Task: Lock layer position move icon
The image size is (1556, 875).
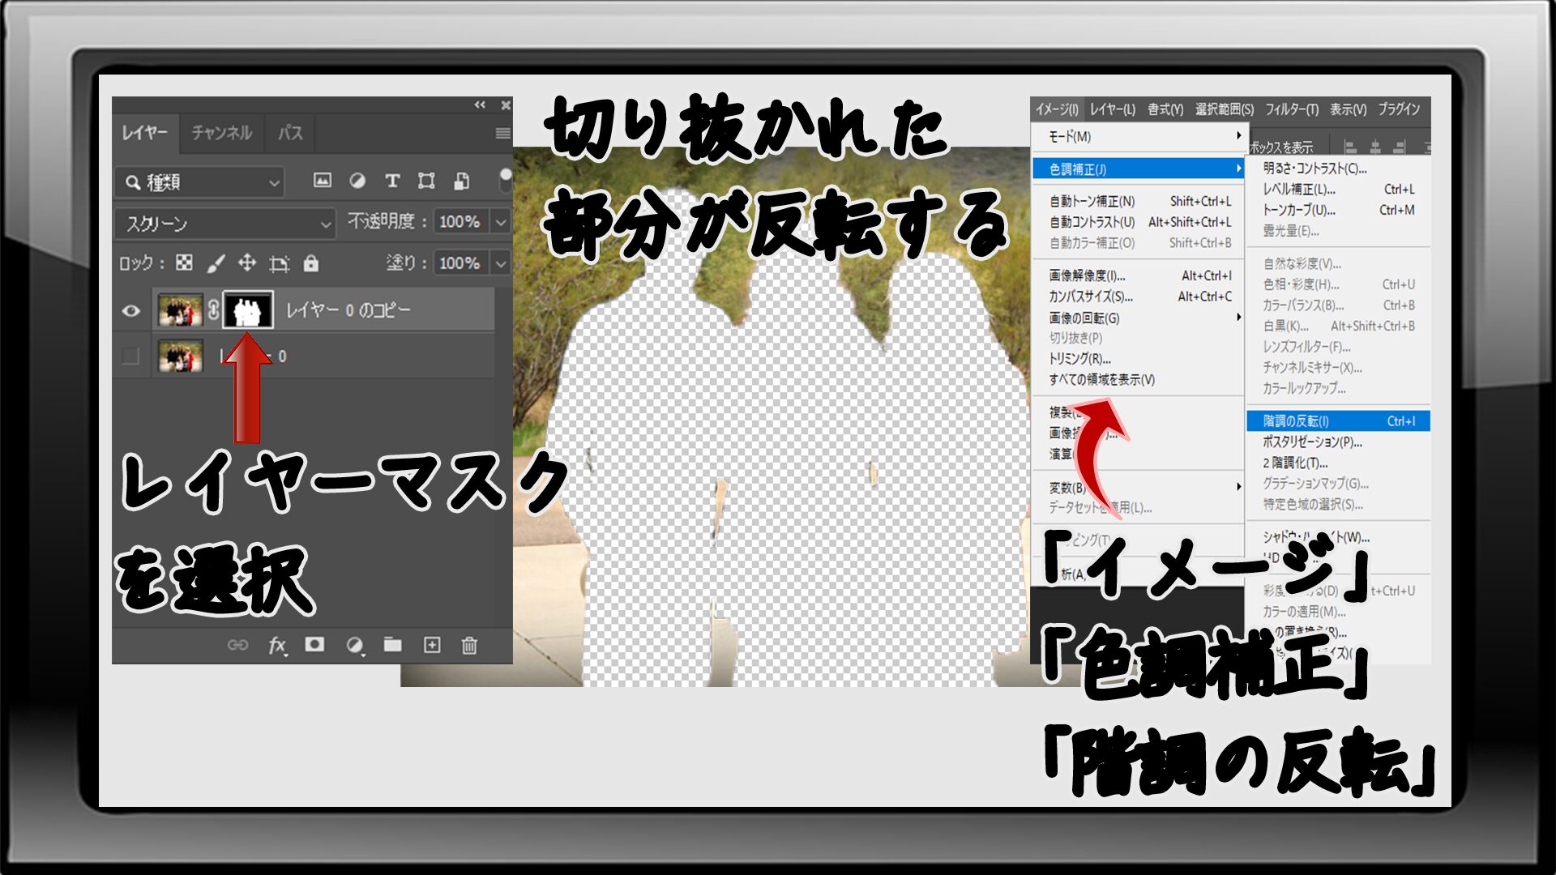Action: (247, 262)
